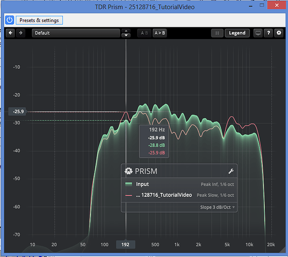Click the -25.9 level marker label
Screen dimensions: 288x257
[17, 112]
